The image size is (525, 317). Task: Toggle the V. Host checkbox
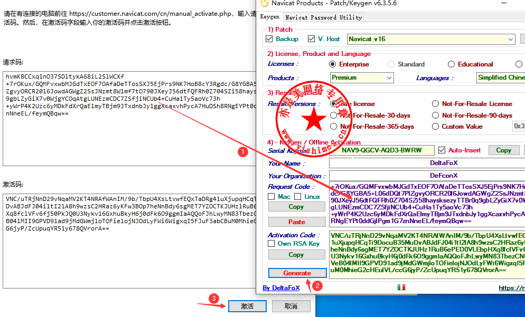[312, 39]
